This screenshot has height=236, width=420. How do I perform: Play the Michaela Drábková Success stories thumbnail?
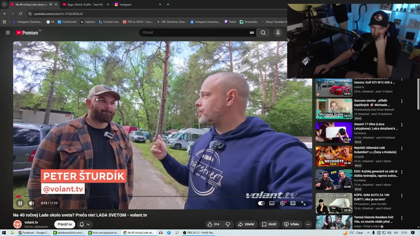coord(334,109)
